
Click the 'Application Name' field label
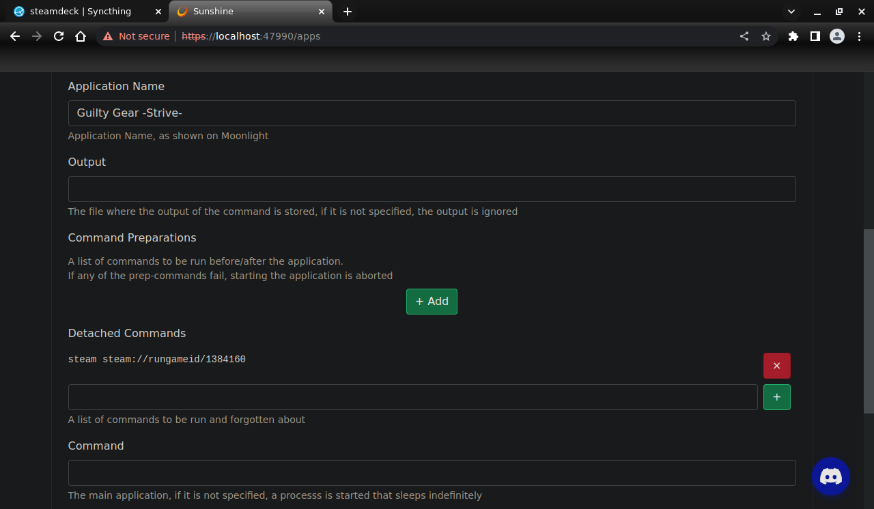click(116, 86)
